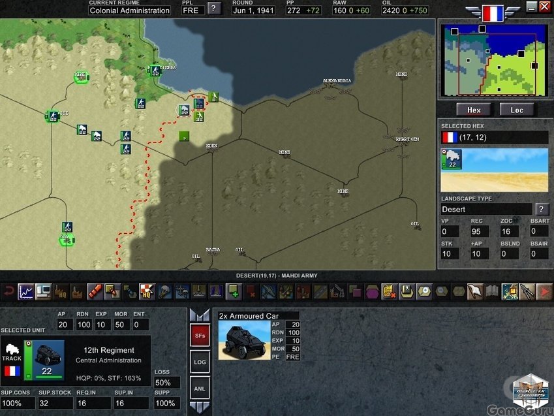Click the down arrow below ANL

(x=200, y=407)
